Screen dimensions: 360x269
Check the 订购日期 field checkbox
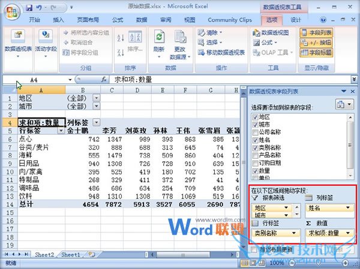[255, 164]
